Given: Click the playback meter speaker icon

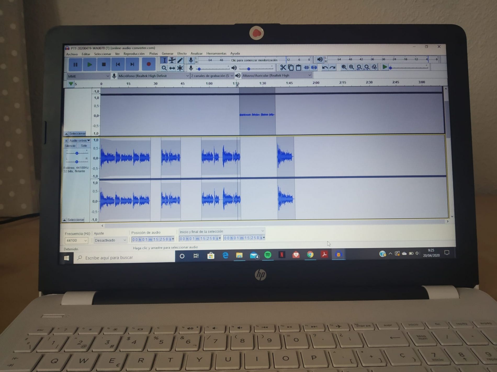Looking at the screenshot, I should 320,60.
